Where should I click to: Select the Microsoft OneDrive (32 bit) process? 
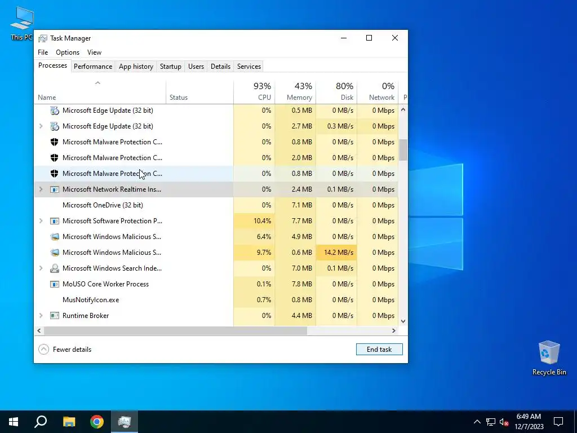(x=216, y=205)
